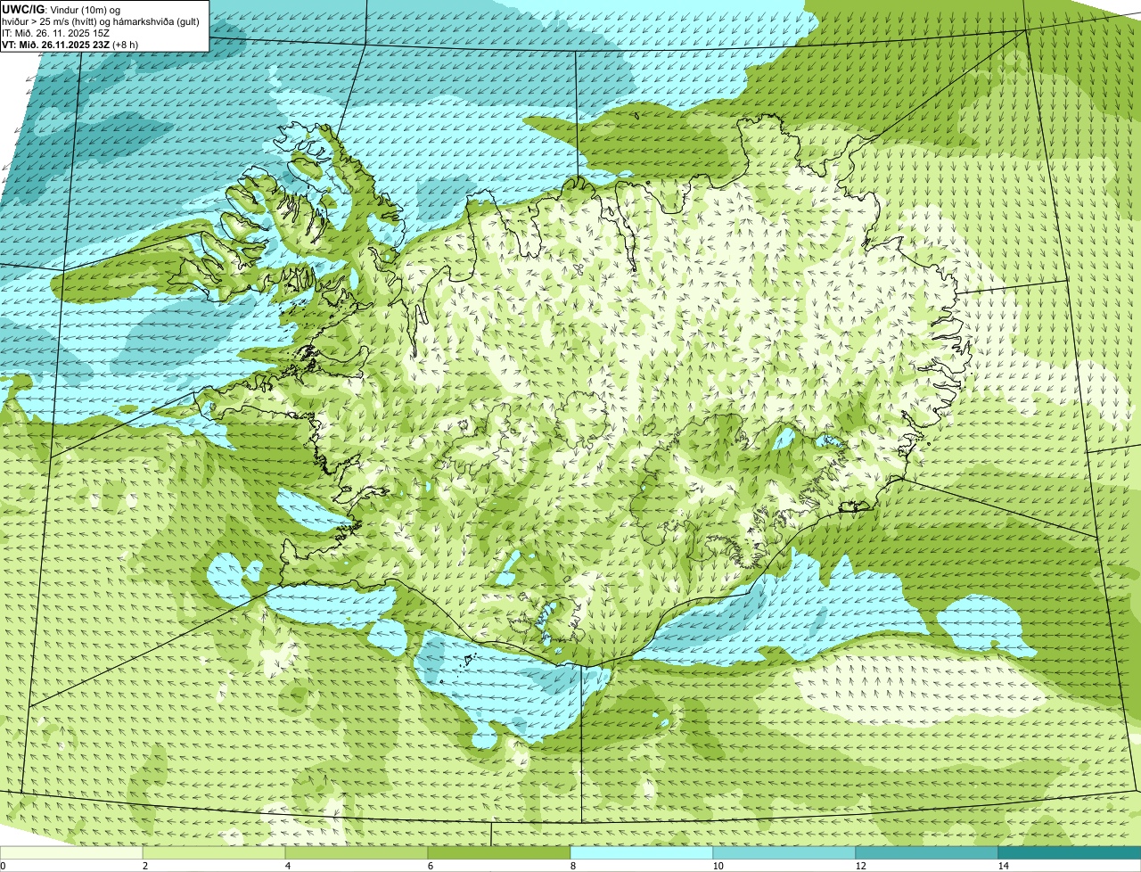Click the dark teal legend segment above 14
Image resolution: width=1141 pixels, height=872 pixels.
pyautogui.click(x=1070, y=852)
